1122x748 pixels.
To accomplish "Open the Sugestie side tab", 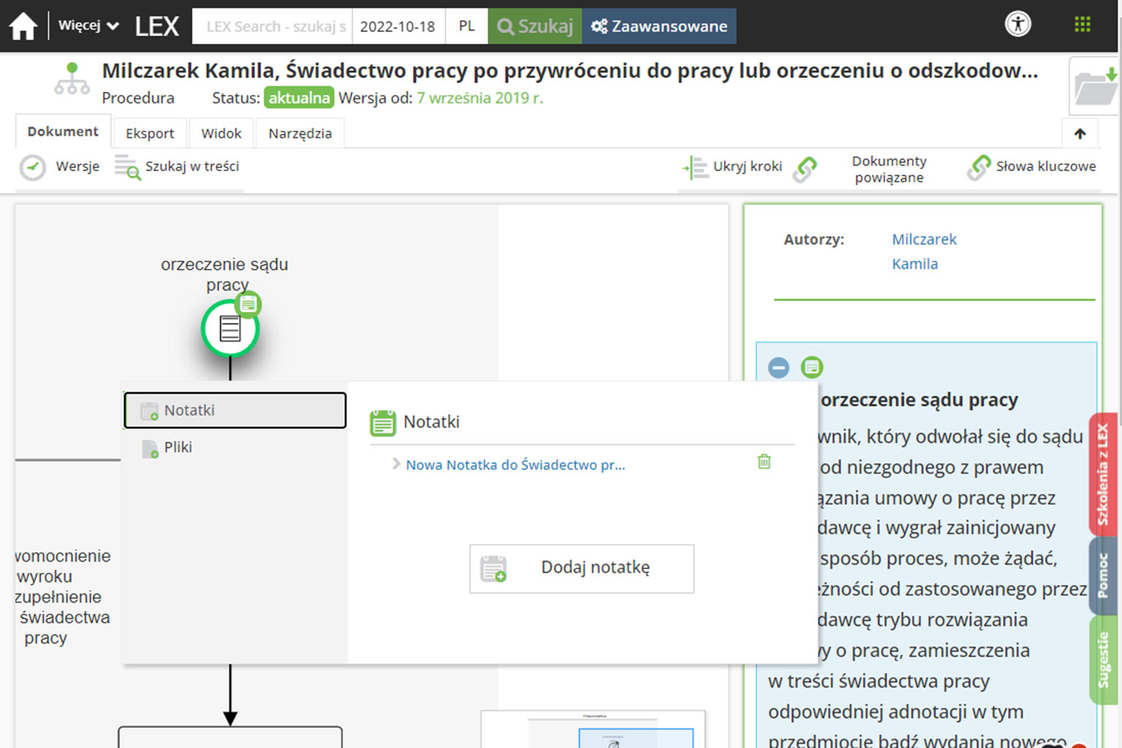I will point(1102,660).
